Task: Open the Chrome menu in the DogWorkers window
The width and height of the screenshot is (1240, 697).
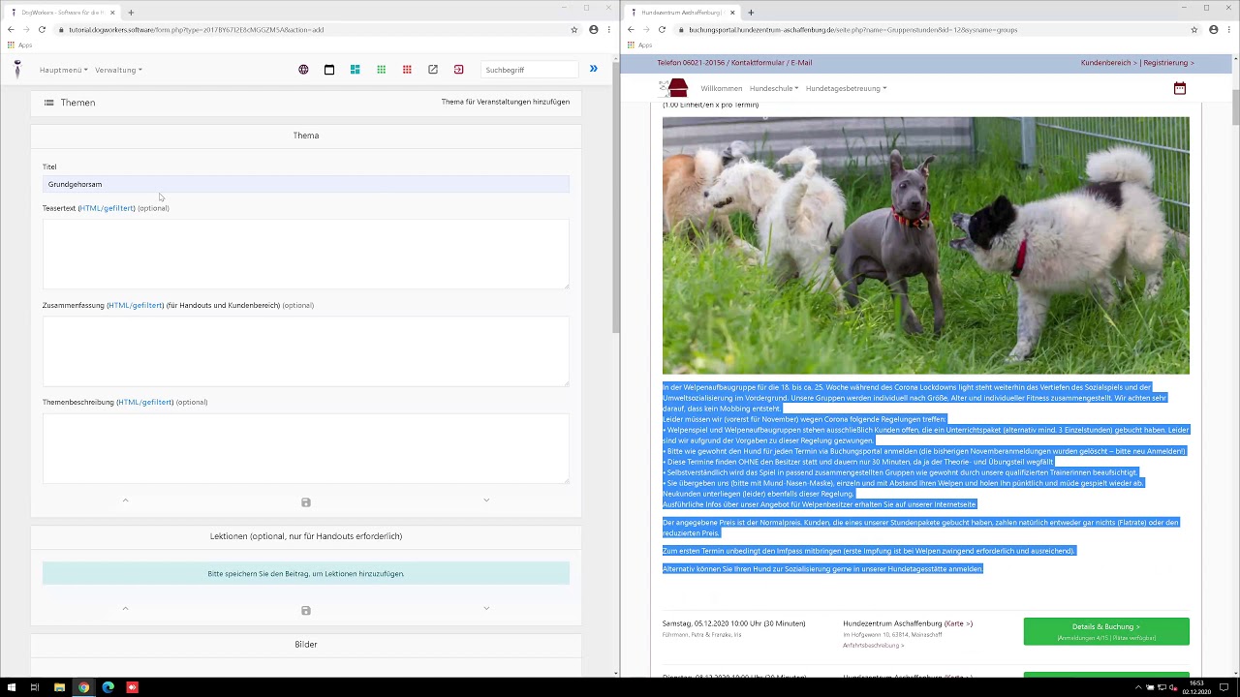Action: pos(609,30)
